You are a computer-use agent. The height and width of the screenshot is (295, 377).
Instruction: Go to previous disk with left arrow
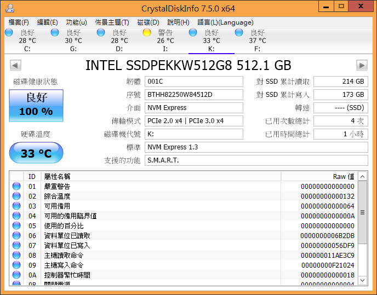pyautogui.click(x=15, y=65)
